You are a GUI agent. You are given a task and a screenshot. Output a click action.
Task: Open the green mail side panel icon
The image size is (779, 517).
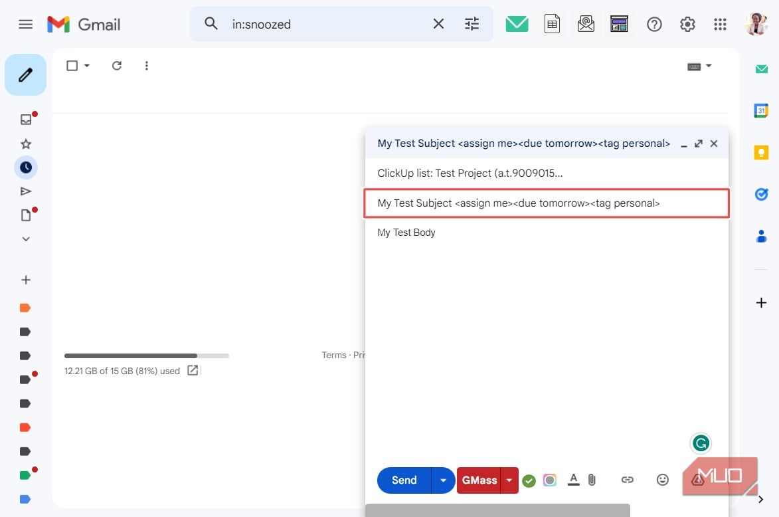click(x=761, y=69)
